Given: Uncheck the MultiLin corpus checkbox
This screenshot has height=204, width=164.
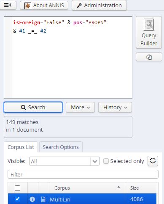Looking at the screenshot, I should tap(17, 199).
